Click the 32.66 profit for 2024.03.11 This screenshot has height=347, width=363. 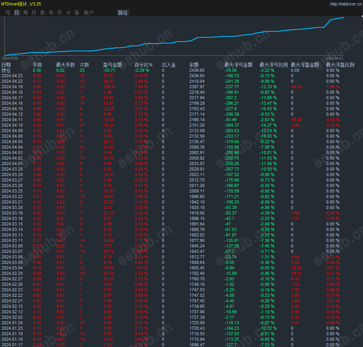(x=109, y=240)
